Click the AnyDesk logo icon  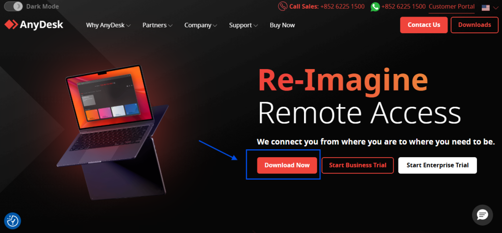11,25
